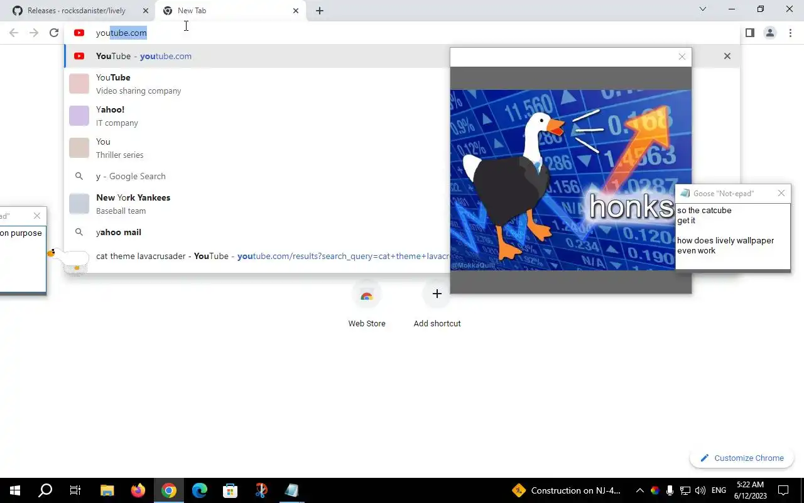The width and height of the screenshot is (804, 503).
Task: Open volume control speaker icon
Action: click(700, 490)
